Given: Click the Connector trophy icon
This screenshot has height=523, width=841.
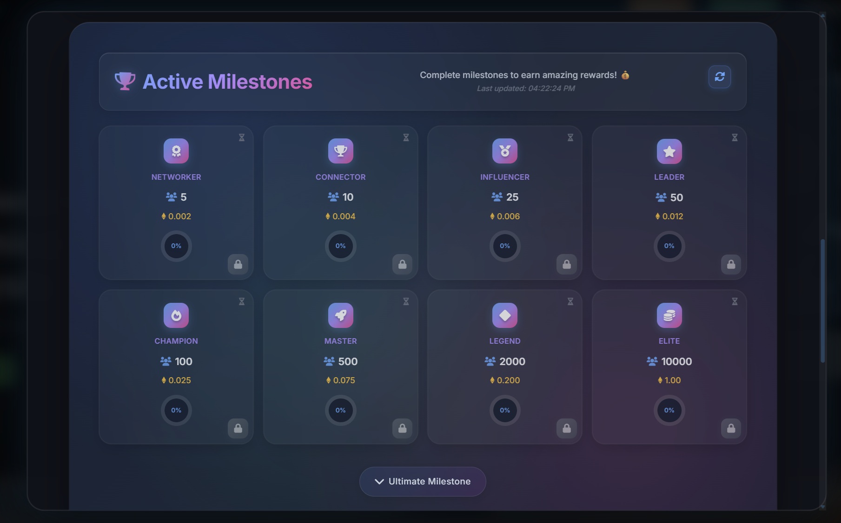Looking at the screenshot, I should (341, 151).
